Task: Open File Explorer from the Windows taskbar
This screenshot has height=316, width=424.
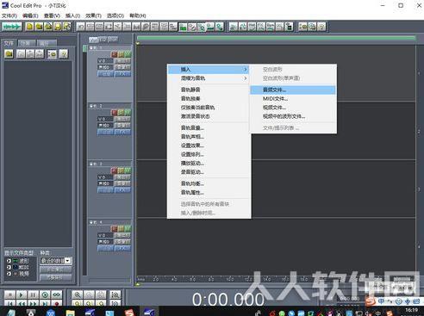Action: coord(70,313)
